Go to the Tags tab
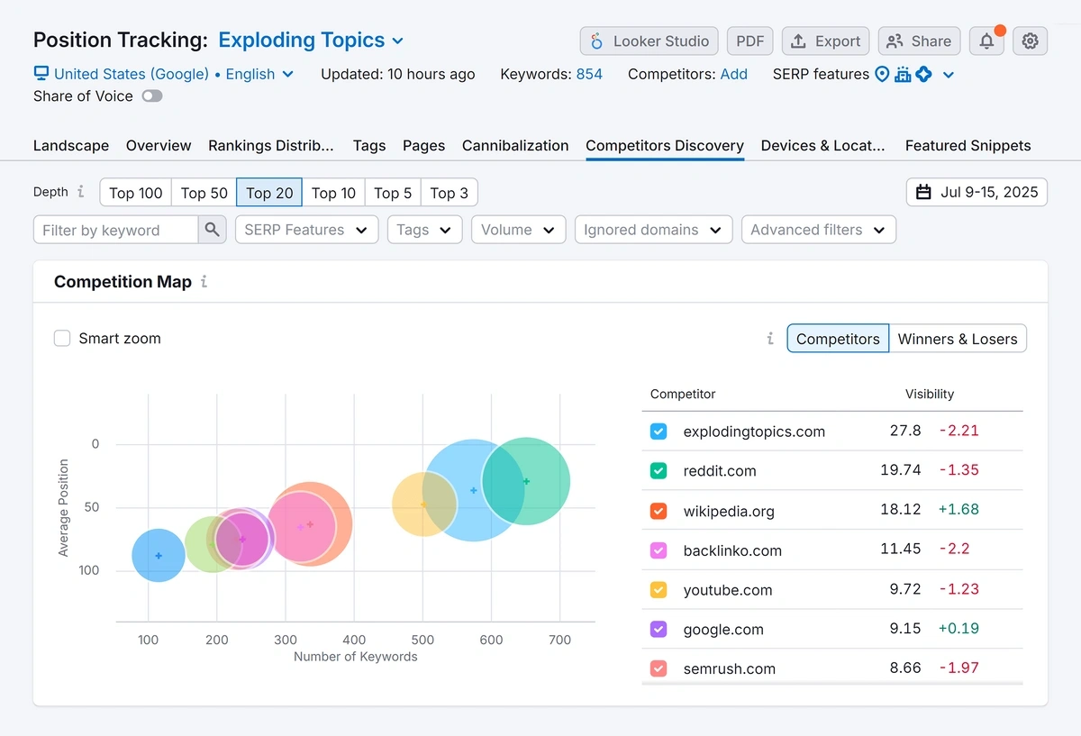This screenshot has height=736, width=1081. coord(369,145)
